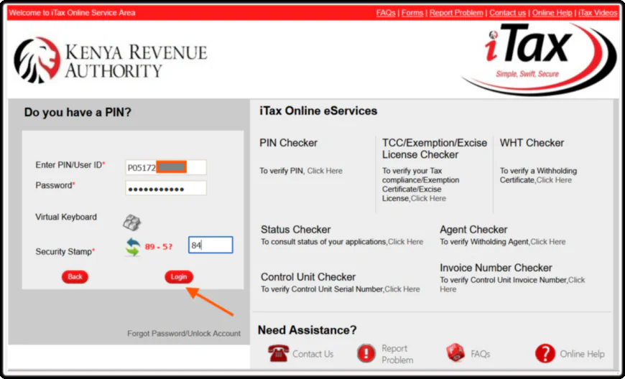Click the WHT Checker heading
625x379 pixels.
pyautogui.click(x=532, y=143)
